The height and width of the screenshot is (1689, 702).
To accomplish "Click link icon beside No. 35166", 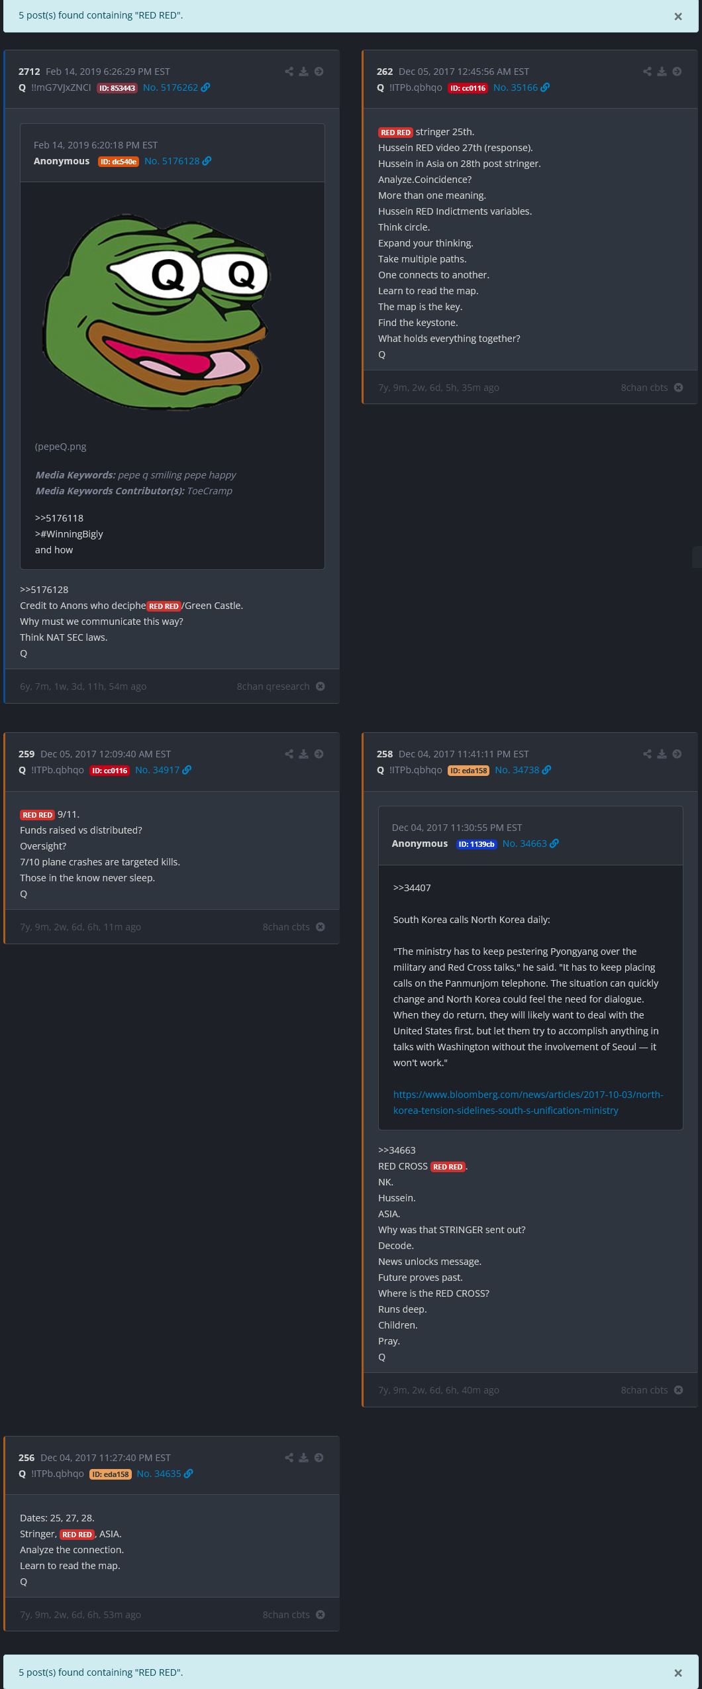I will coord(546,87).
